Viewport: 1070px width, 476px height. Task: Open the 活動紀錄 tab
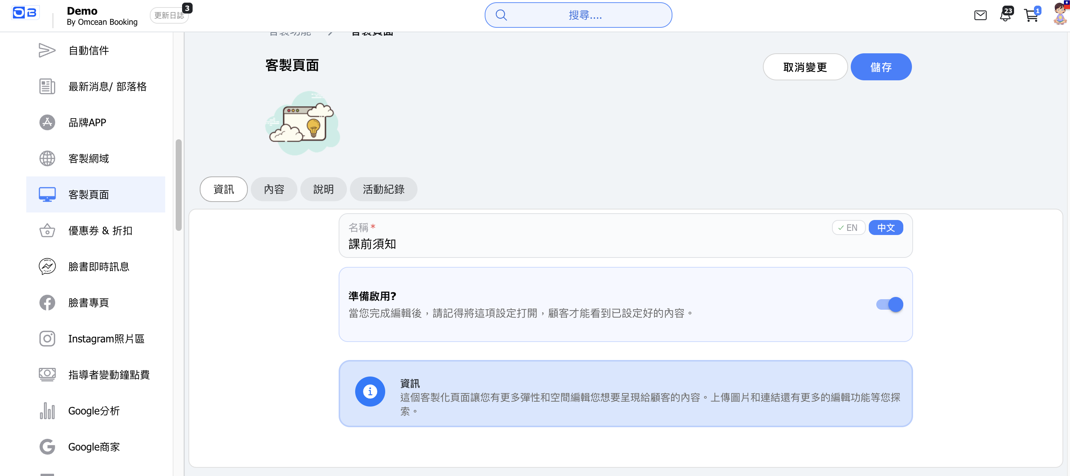click(383, 190)
